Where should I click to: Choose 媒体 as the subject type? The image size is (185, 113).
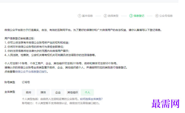[x=43, y=92]
